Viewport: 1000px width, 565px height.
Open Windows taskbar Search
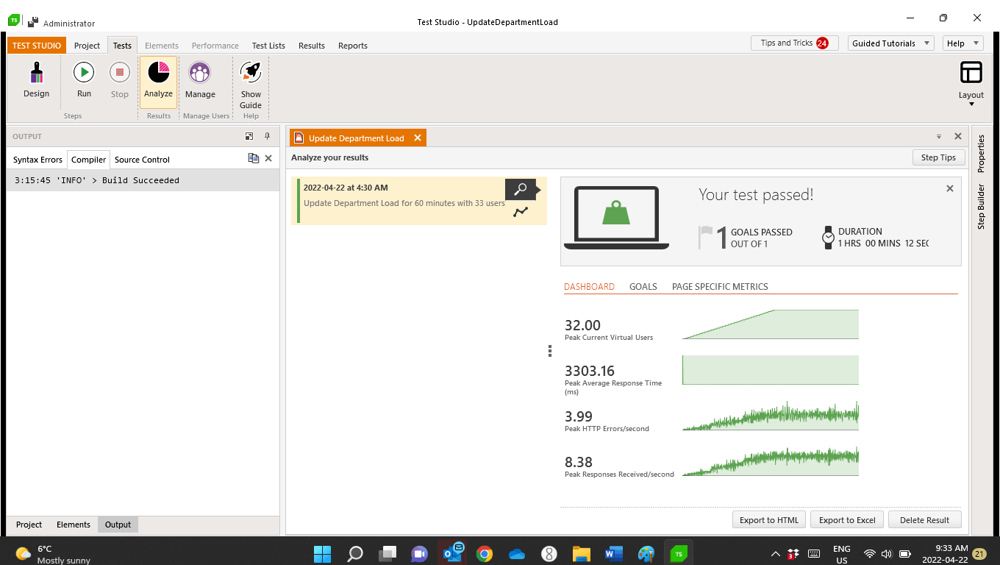pos(355,553)
